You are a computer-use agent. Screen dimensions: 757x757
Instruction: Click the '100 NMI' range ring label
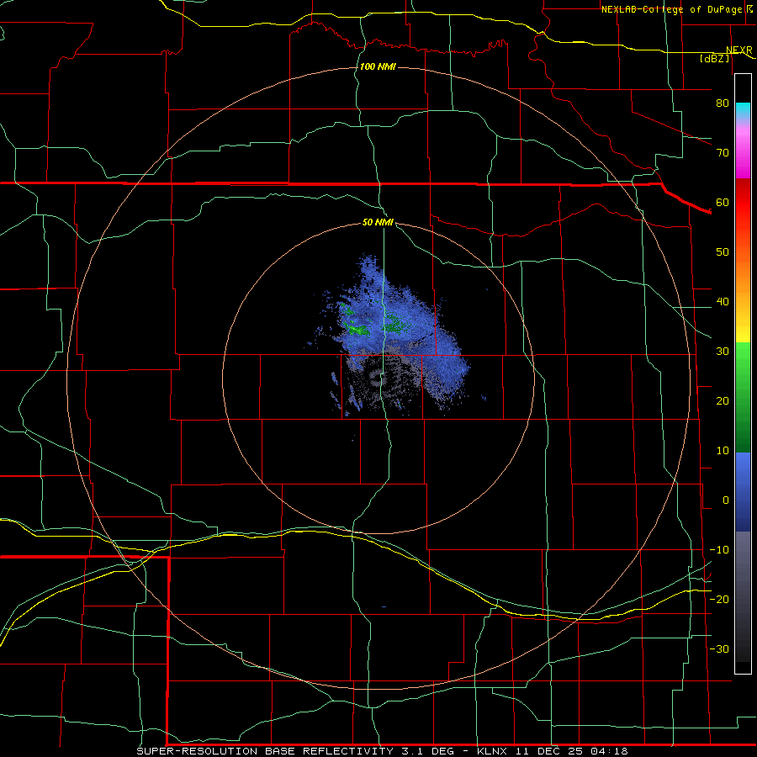pos(378,66)
